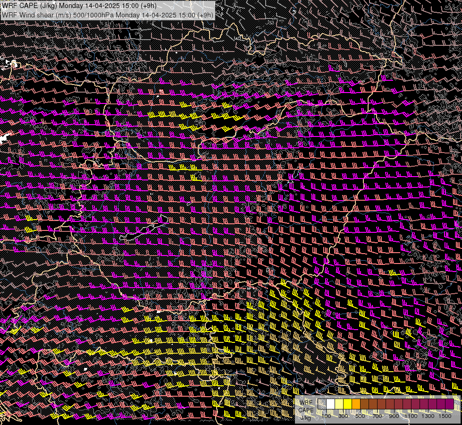Click the J/kg unit label in legend
Screen dimensions: 462x425
click(306, 418)
